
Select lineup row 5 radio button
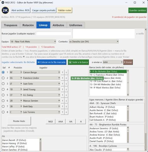point(3,95)
